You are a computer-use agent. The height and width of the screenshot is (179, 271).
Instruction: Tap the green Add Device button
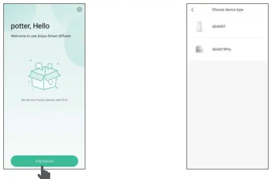[44, 161]
